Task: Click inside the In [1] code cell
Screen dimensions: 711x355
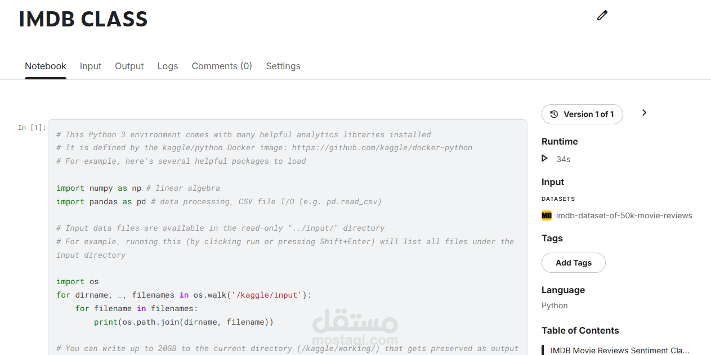Action: point(288,237)
